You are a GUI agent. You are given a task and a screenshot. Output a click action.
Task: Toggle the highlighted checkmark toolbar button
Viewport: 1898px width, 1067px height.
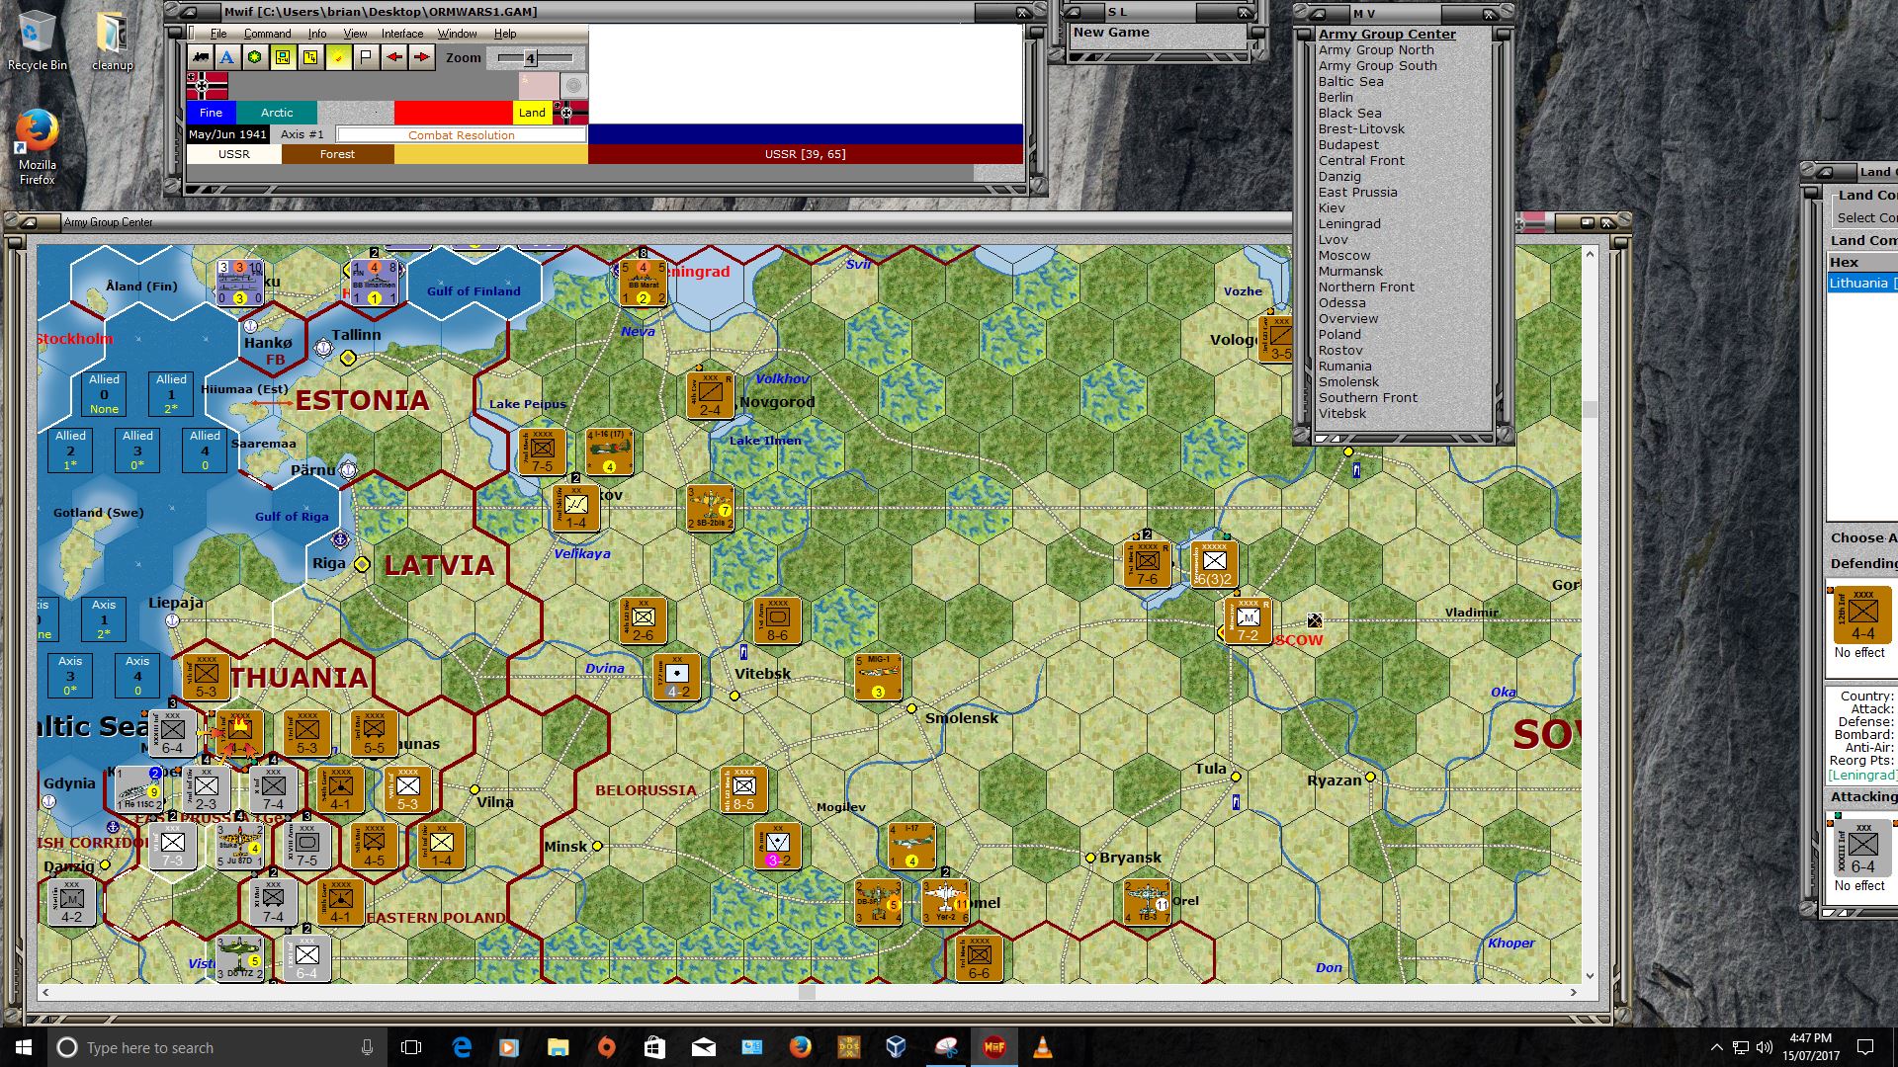point(338,57)
